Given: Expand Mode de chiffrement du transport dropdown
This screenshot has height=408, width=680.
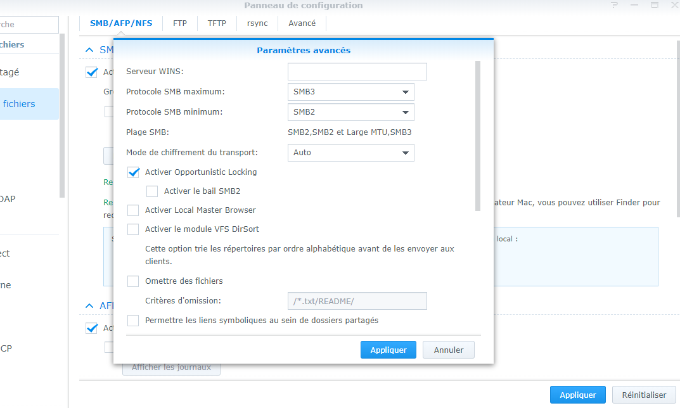Looking at the screenshot, I should pyautogui.click(x=351, y=153).
